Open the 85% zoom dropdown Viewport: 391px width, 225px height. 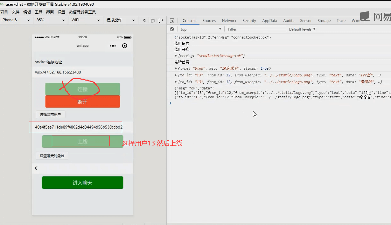[x=51, y=20]
